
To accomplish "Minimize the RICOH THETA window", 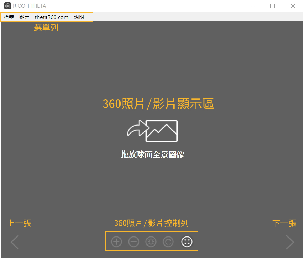I will tap(252, 6).
